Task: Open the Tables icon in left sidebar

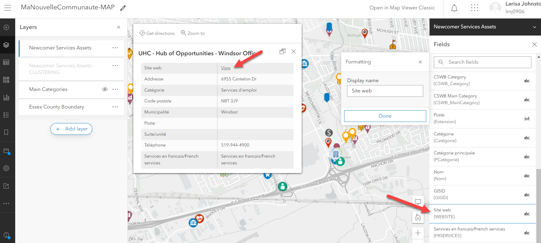Action: coord(6,62)
